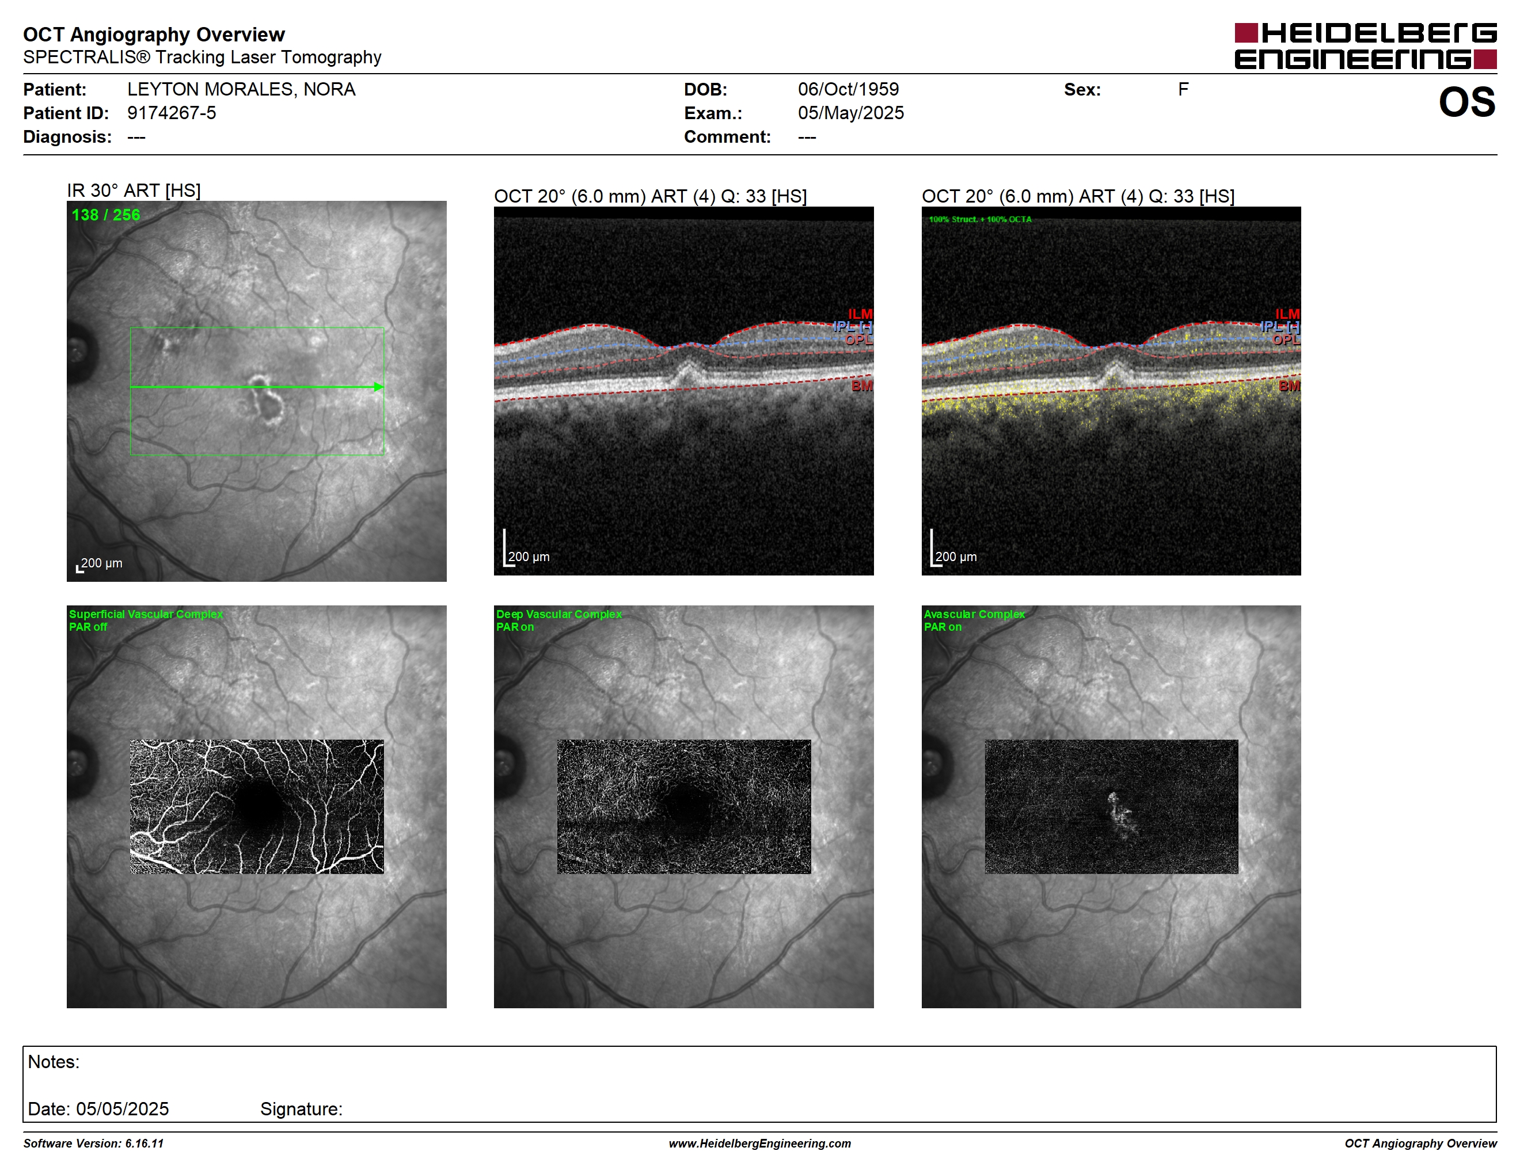
Task: Click '100% Struct. + 100% OCTA' label
Action: pyautogui.click(x=980, y=219)
